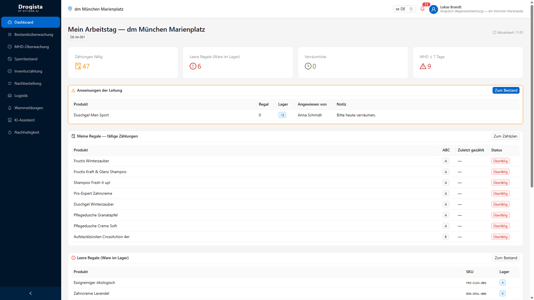Click the Überfällig status for Pro-Expert Zahncreme
Viewport: 534px width, 300px height.
click(x=500, y=193)
